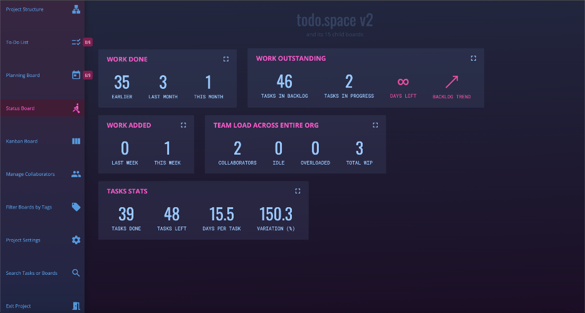Viewport: 585px width, 313px height.
Task: Click the To-Do List checklist icon
Action: 76,42
